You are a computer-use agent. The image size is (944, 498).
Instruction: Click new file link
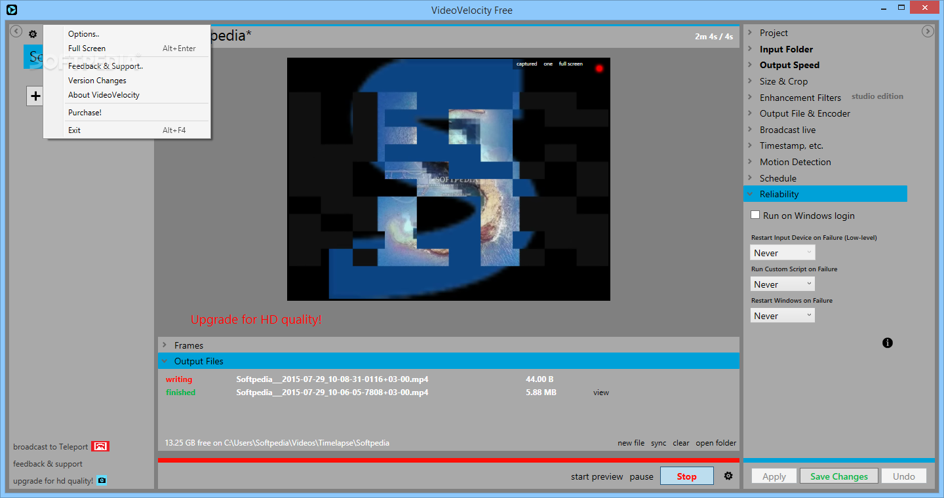click(x=631, y=443)
